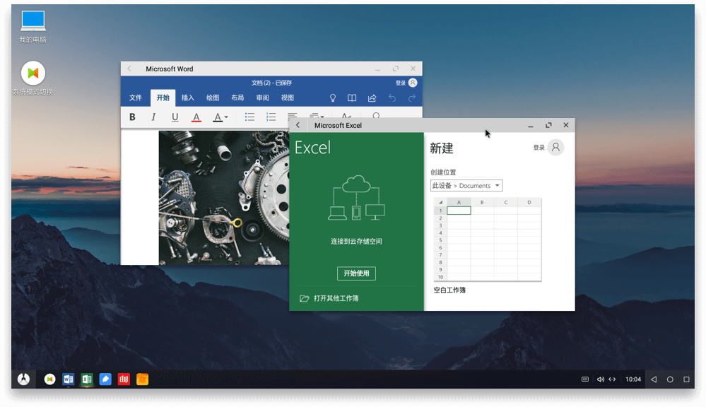
Task: Click 打开其他工作簿 link
Action: coord(336,298)
